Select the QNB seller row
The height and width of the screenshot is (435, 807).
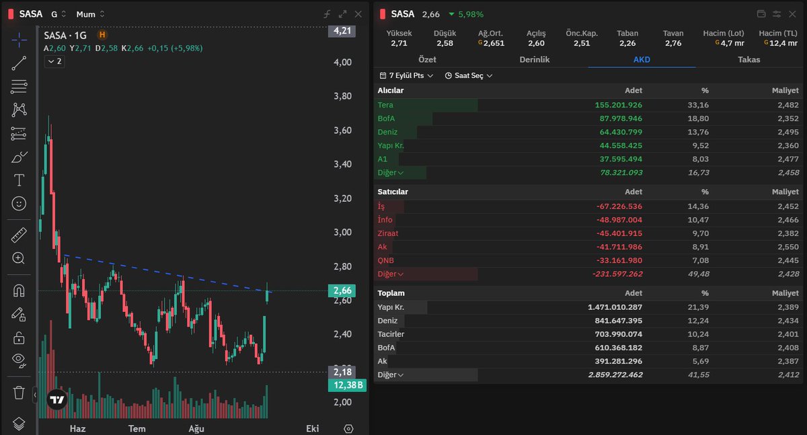[x=588, y=260]
